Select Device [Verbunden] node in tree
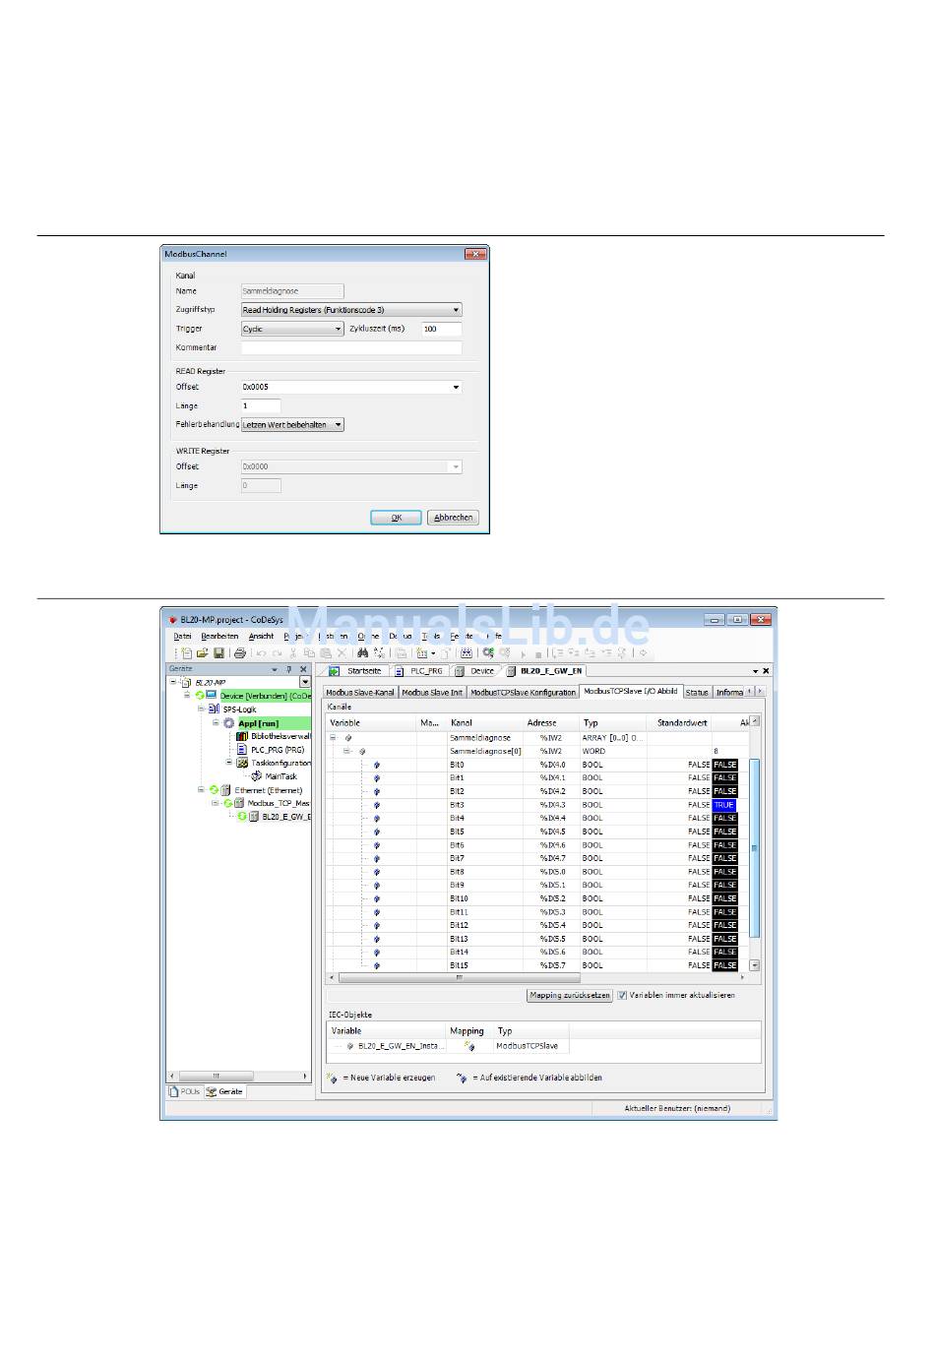 tap(264, 696)
